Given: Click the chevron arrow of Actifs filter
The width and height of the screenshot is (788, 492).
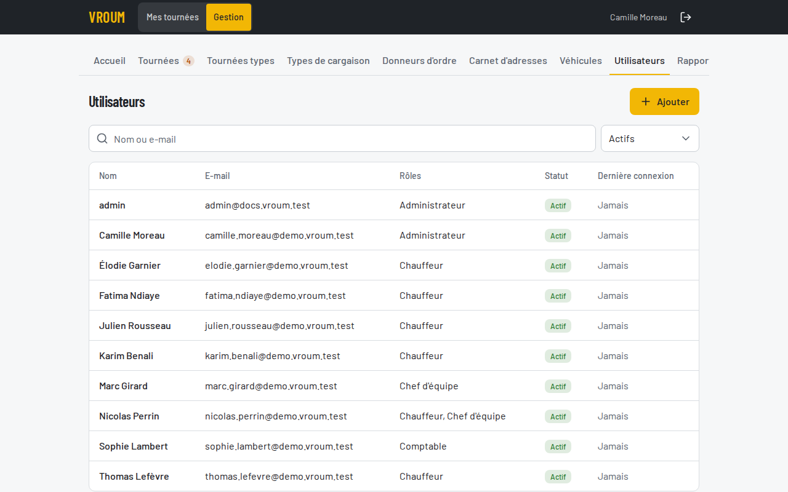Looking at the screenshot, I should (686, 138).
